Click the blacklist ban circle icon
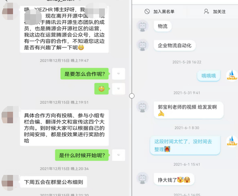The height and width of the screenshot is (196, 238). (147, 11)
